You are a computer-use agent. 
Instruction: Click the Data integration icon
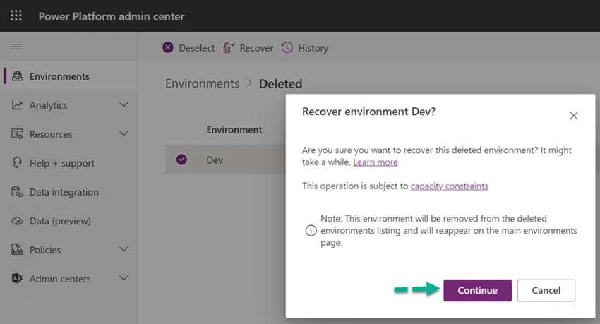coord(17,191)
